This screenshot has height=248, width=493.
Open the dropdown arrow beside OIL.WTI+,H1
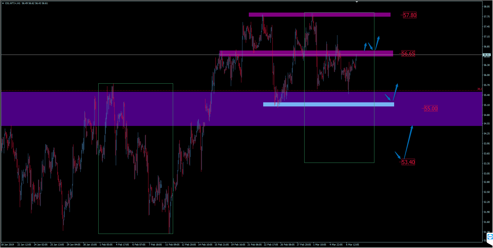(3, 3)
